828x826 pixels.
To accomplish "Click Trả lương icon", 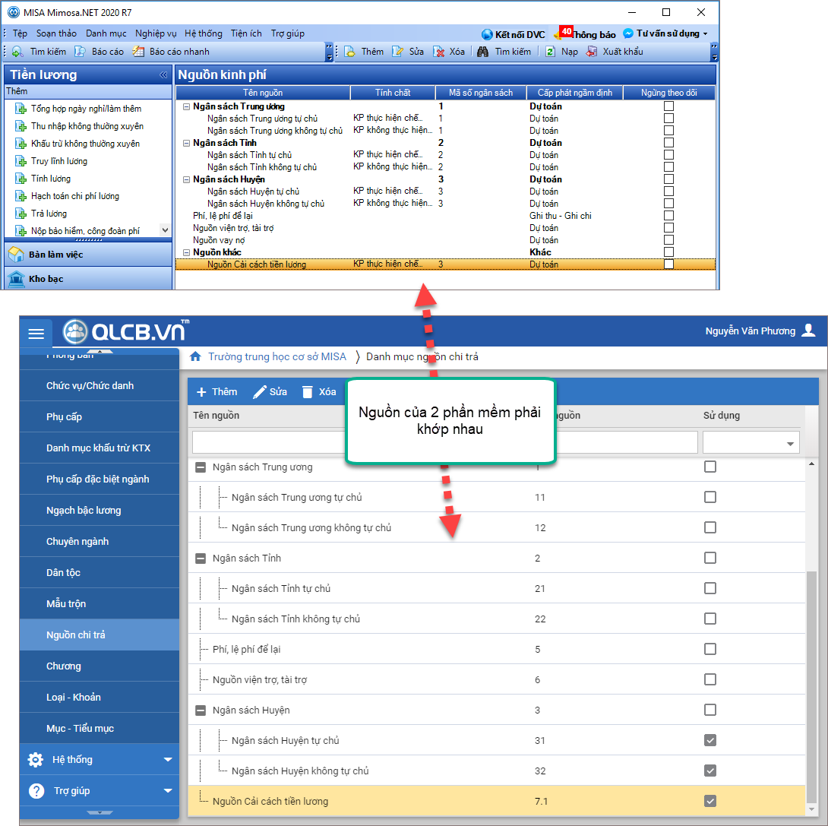I will [21, 214].
